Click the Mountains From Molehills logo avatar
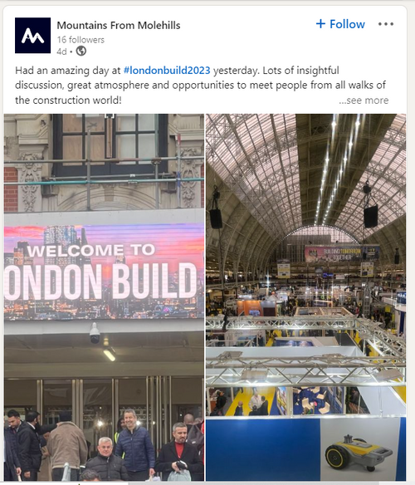Screen dimensions: 415x485 (32, 35)
